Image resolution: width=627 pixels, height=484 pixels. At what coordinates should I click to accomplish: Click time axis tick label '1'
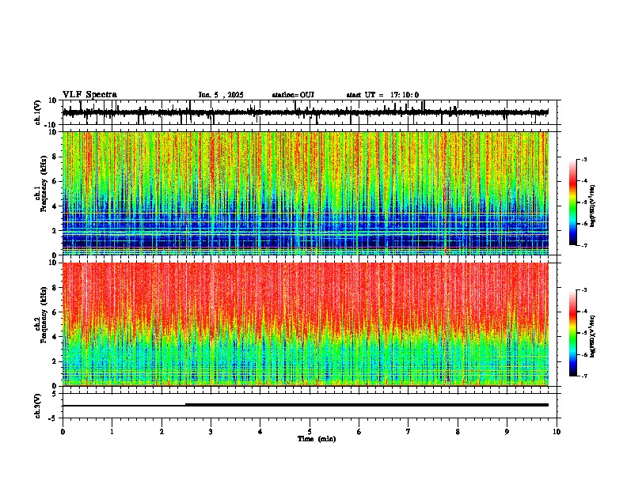[112, 432]
